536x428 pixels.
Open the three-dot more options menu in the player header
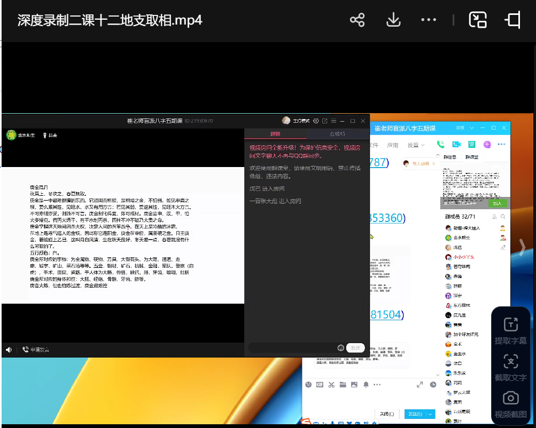pyautogui.click(x=429, y=20)
